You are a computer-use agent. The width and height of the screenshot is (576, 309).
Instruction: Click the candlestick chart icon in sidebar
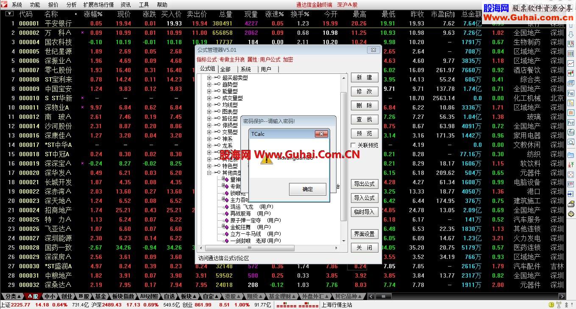[570, 73]
